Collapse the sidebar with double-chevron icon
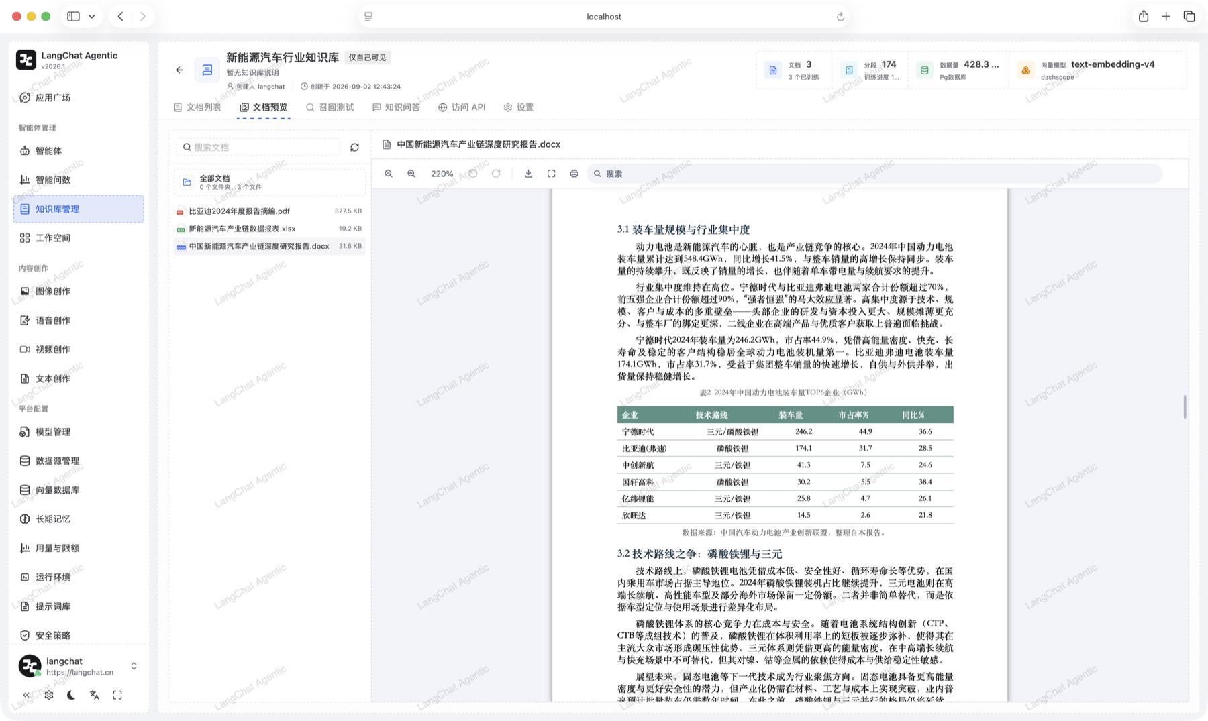The height and width of the screenshot is (721, 1208). pyautogui.click(x=26, y=695)
